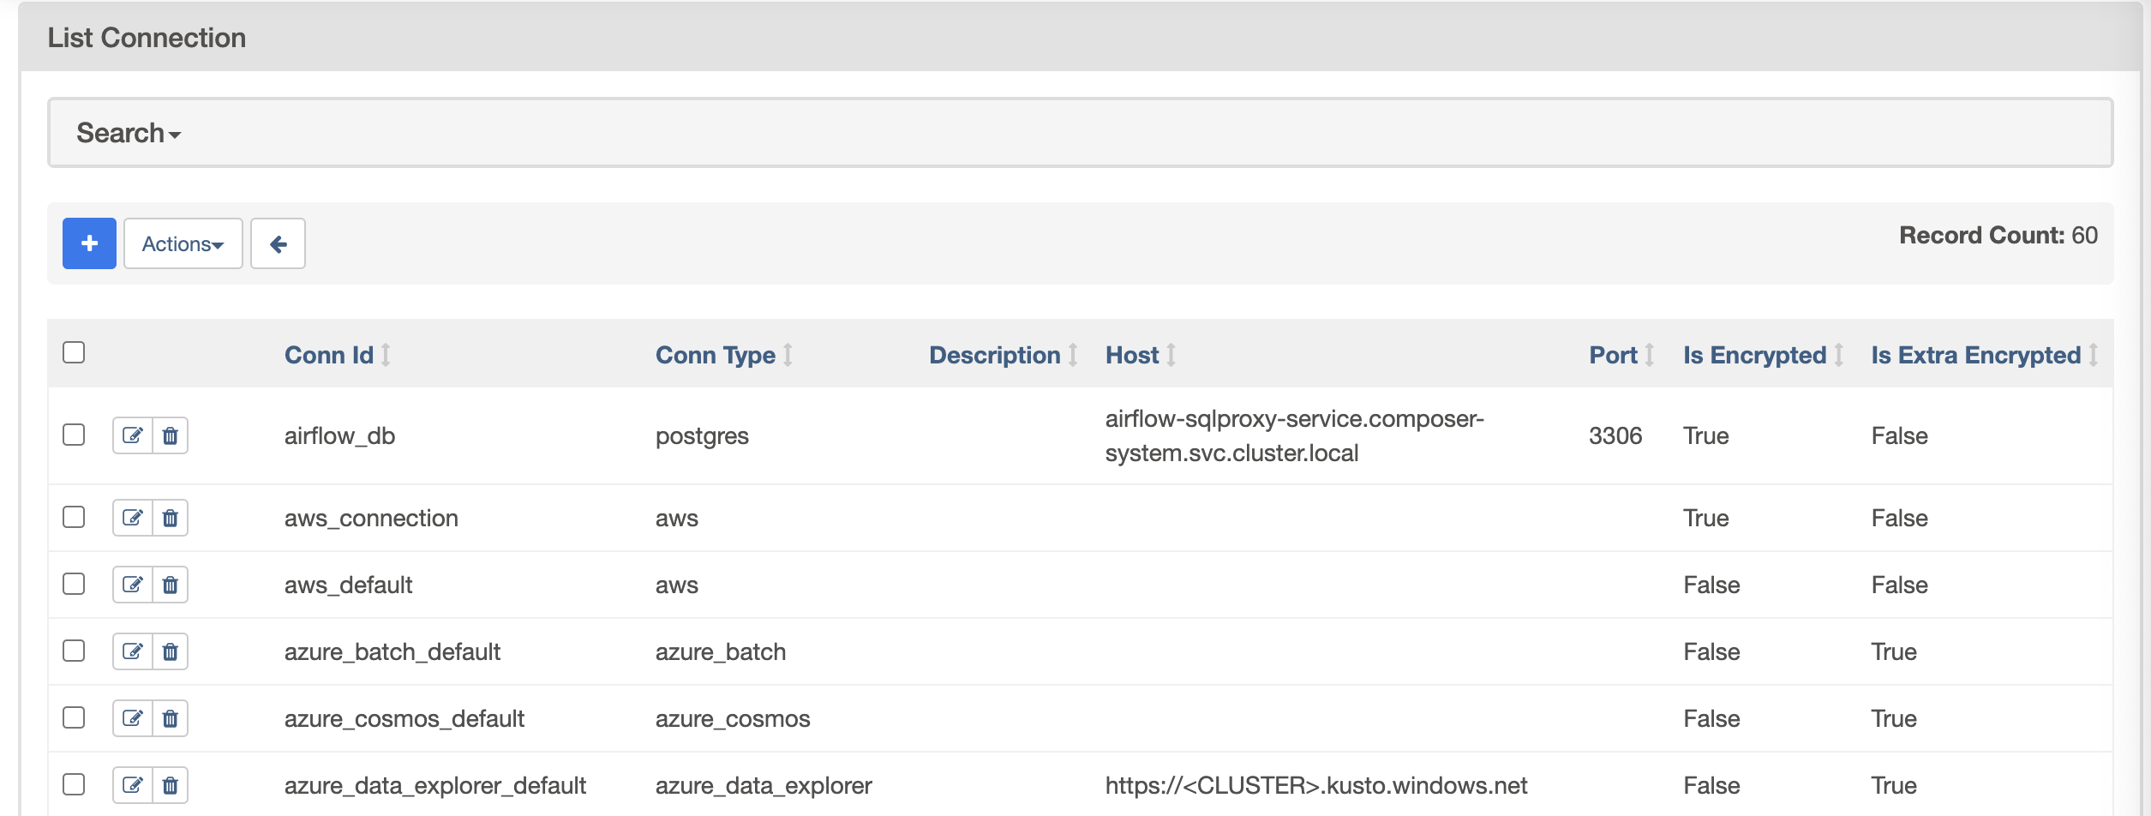Delete the aws_connection record via trash icon
The height and width of the screenshot is (816, 2151).
pyautogui.click(x=171, y=518)
